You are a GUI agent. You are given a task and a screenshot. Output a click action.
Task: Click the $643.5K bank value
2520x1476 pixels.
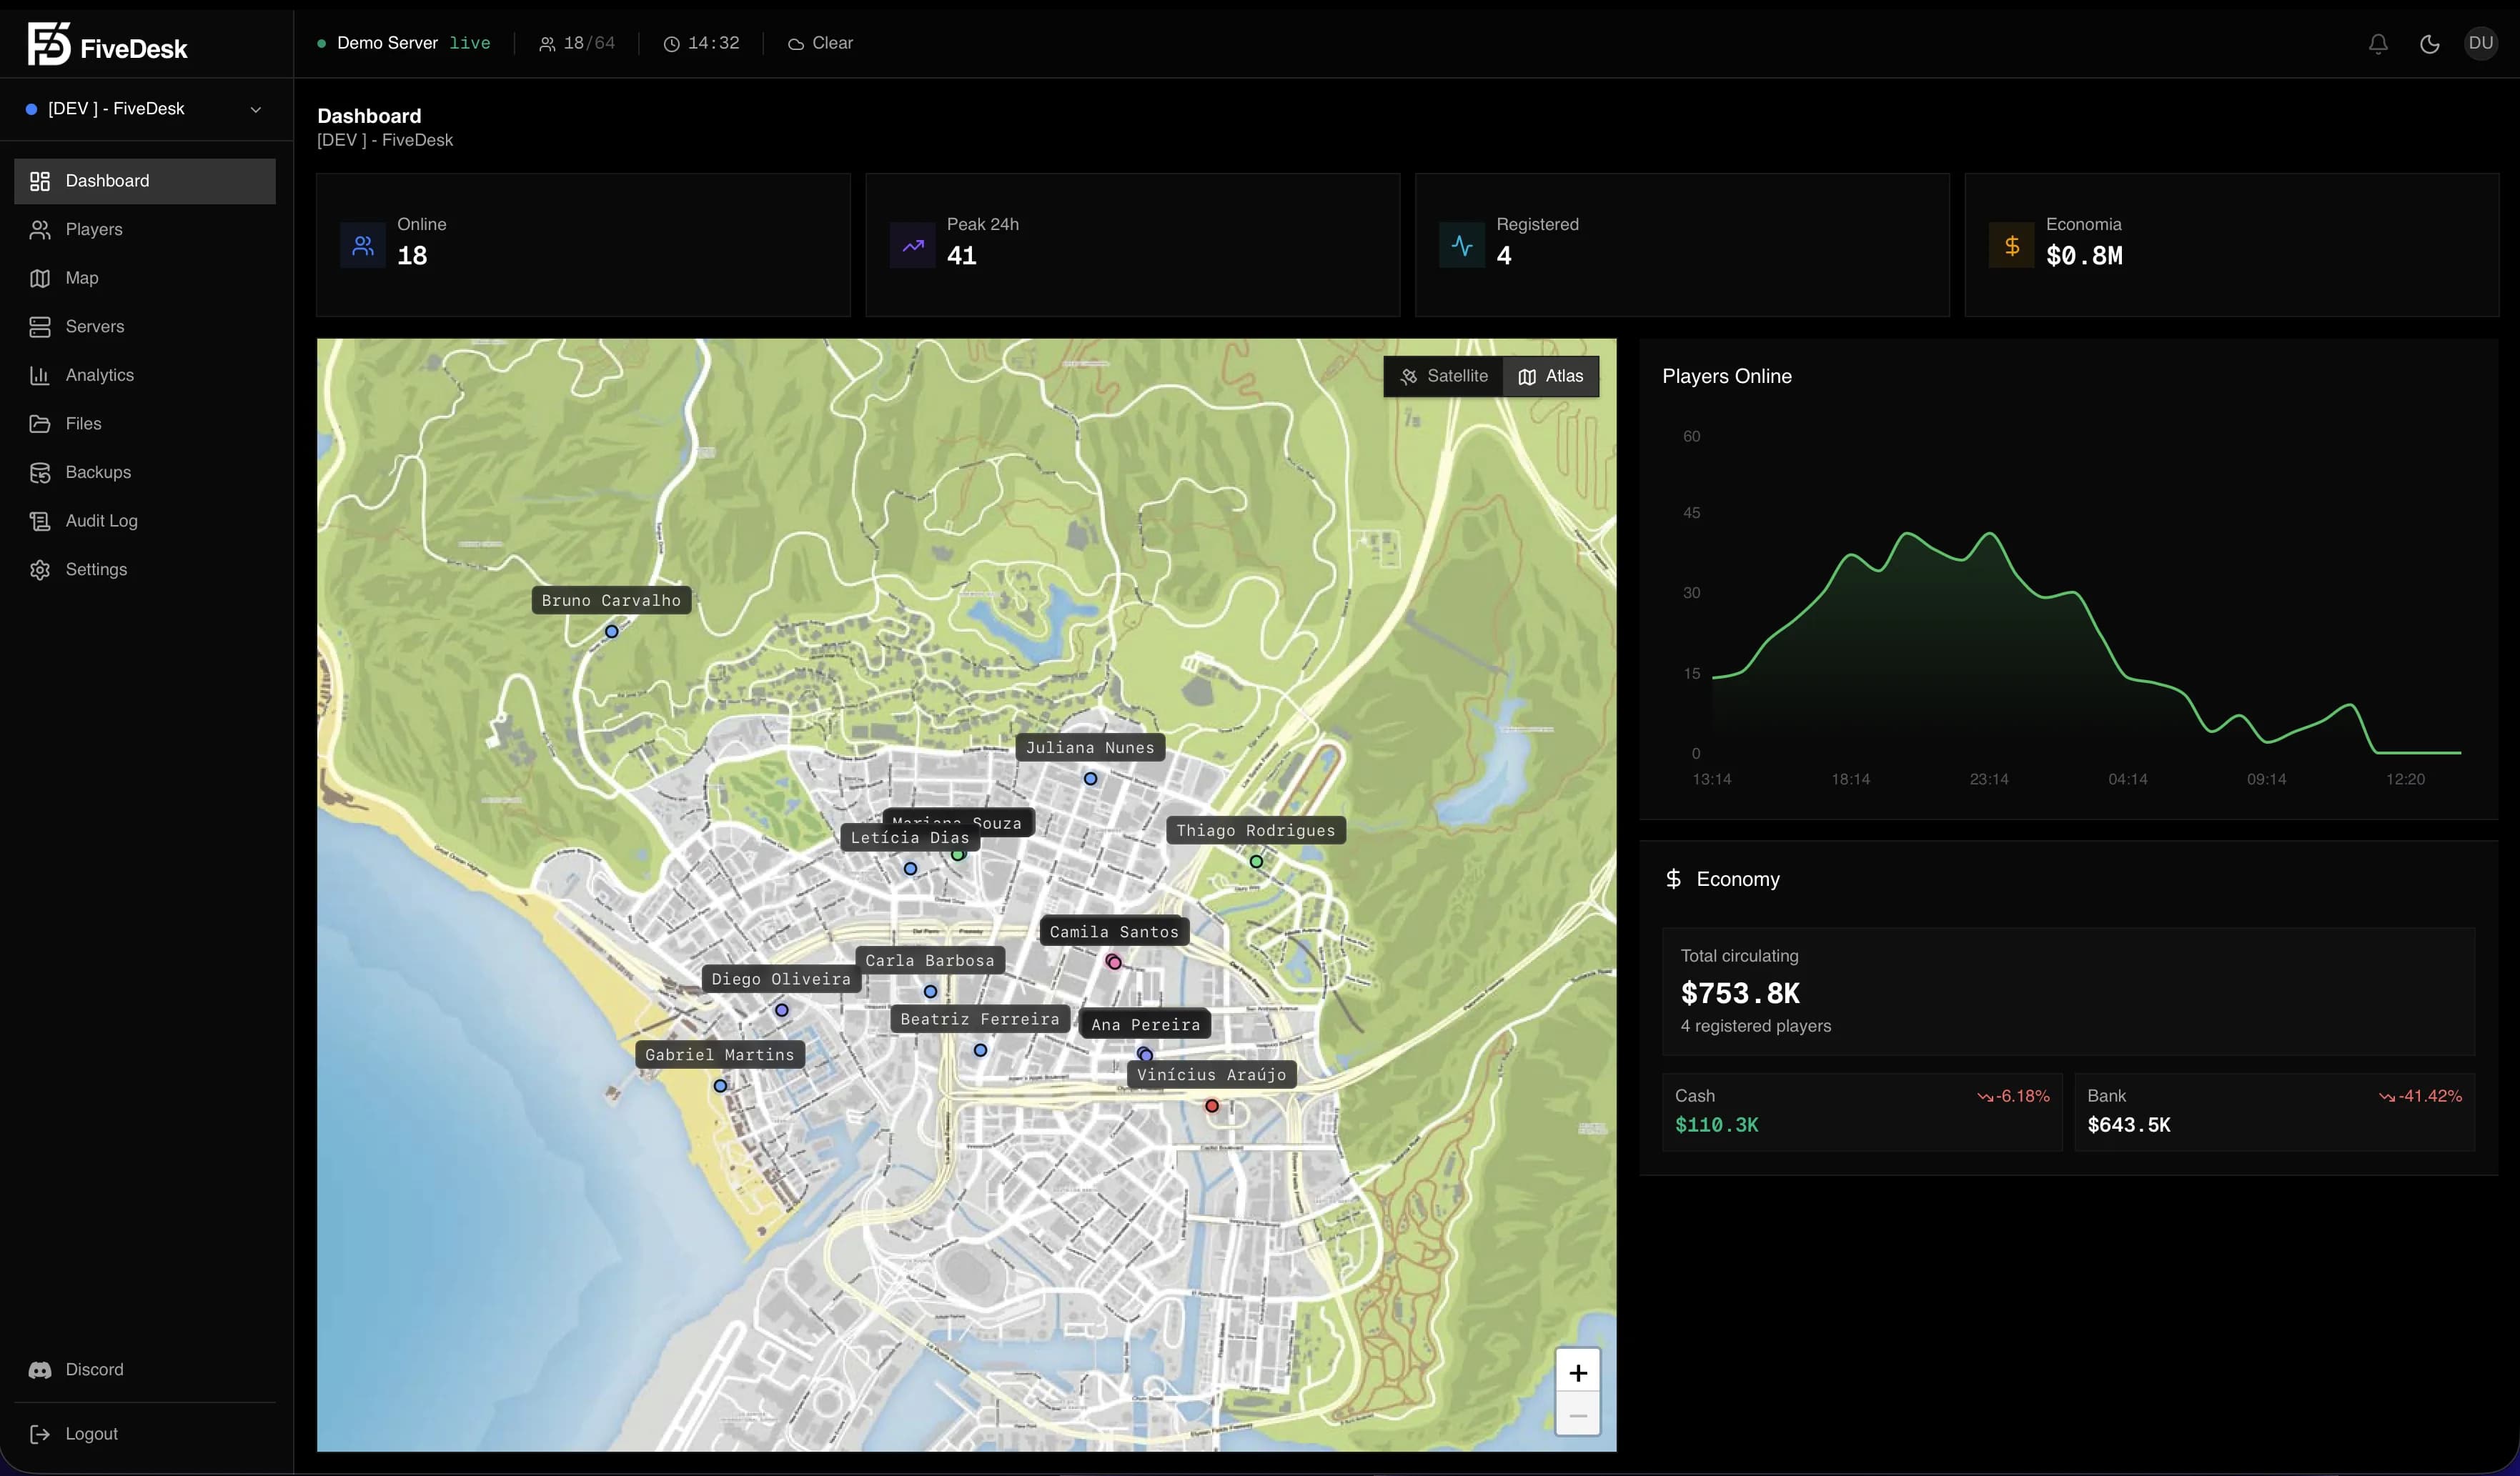[x=2129, y=1125]
